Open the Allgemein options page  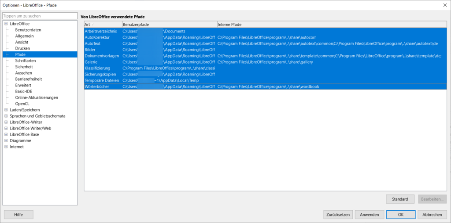[25, 36]
